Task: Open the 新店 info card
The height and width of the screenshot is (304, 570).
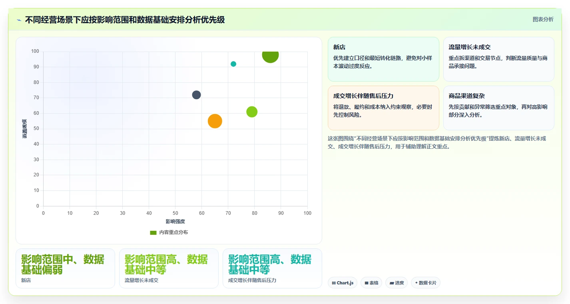Action: [x=383, y=59]
